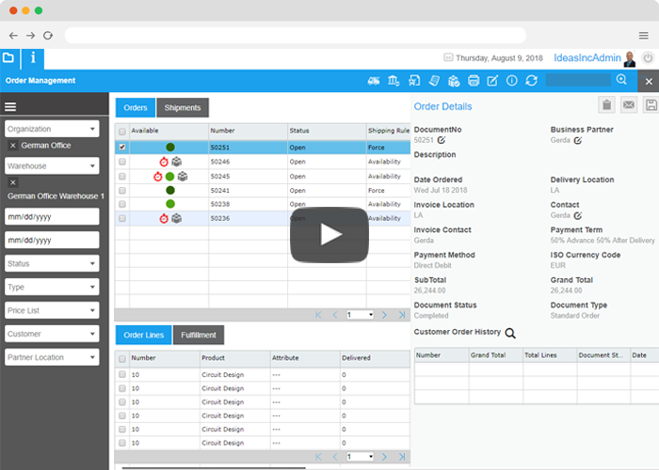Go to previous page of Order Lines table

pos(335,457)
